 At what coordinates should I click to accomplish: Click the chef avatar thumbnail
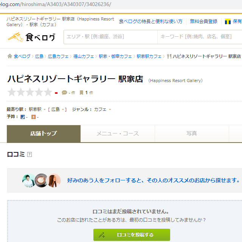tap(29, 180)
